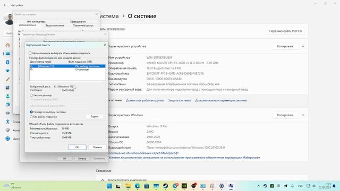Click the Settings search box

(8, 33)
